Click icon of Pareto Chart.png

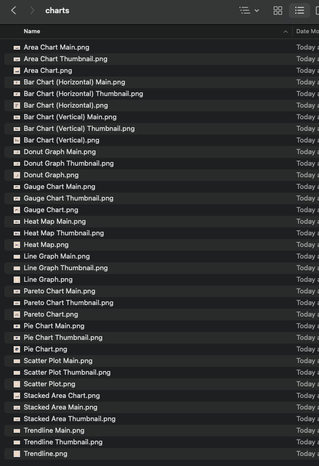(17, 315)
